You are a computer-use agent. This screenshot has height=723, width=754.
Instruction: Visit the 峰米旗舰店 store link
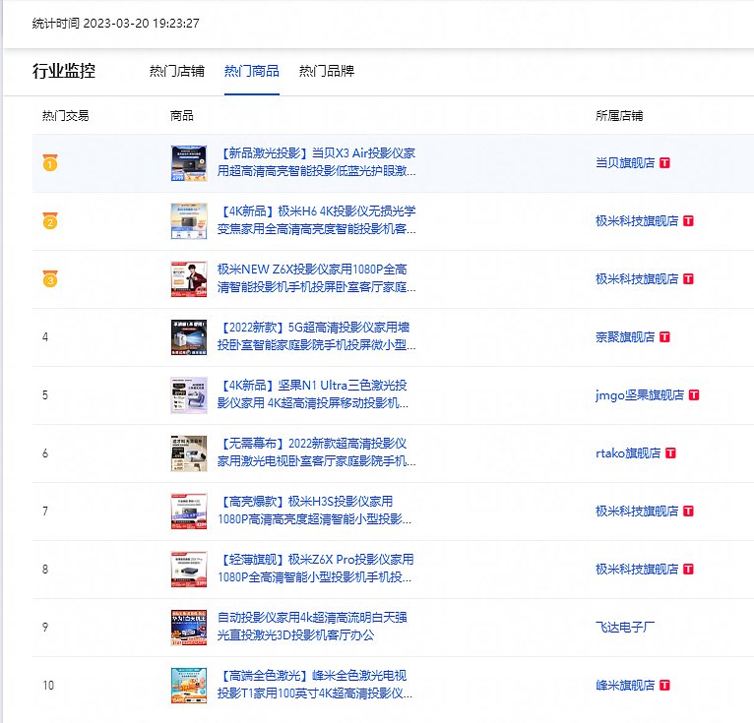point(625,686)
